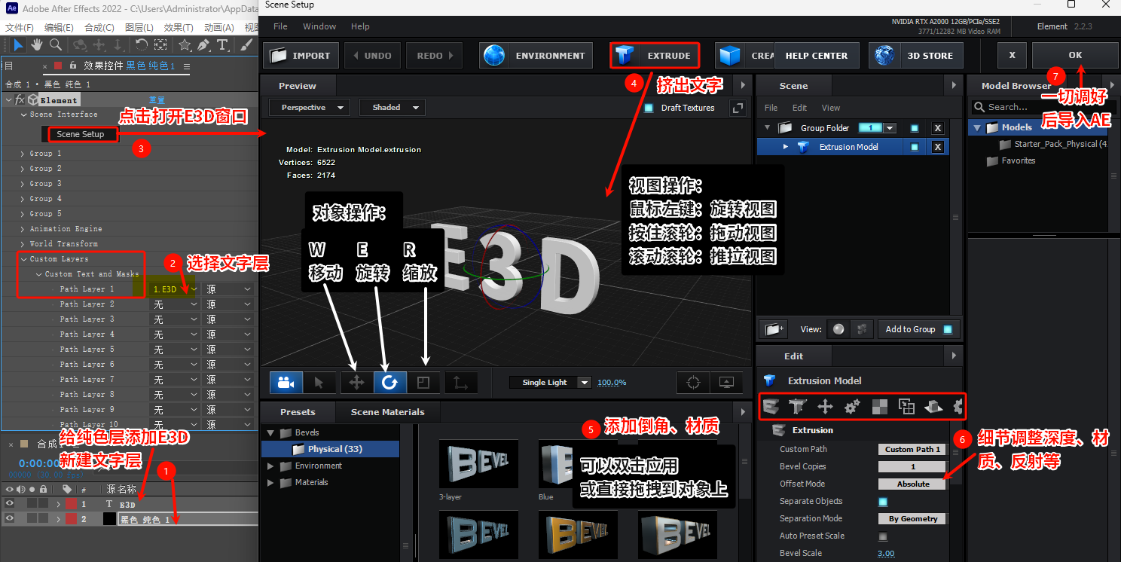Open the Shaded display mode dropdown

coord(393,108)
